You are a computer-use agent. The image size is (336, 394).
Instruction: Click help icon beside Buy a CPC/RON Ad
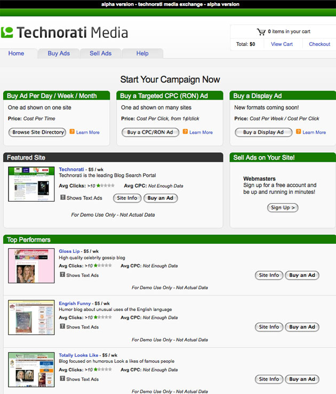pyautogui.click(x=185, y=132)
